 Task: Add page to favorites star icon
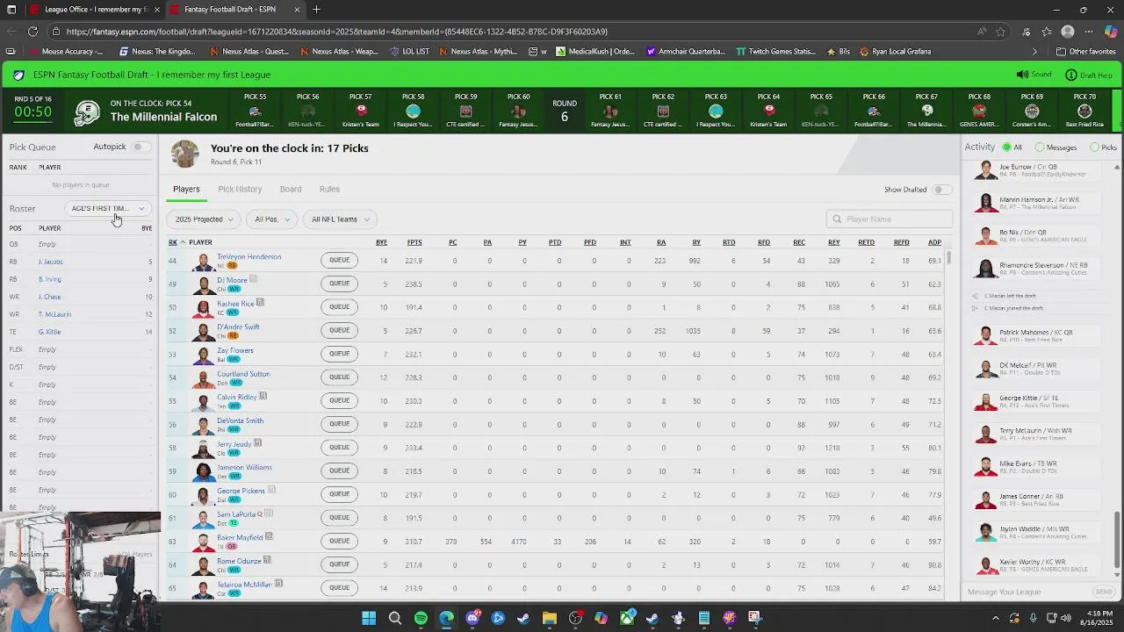point(1000,32)
